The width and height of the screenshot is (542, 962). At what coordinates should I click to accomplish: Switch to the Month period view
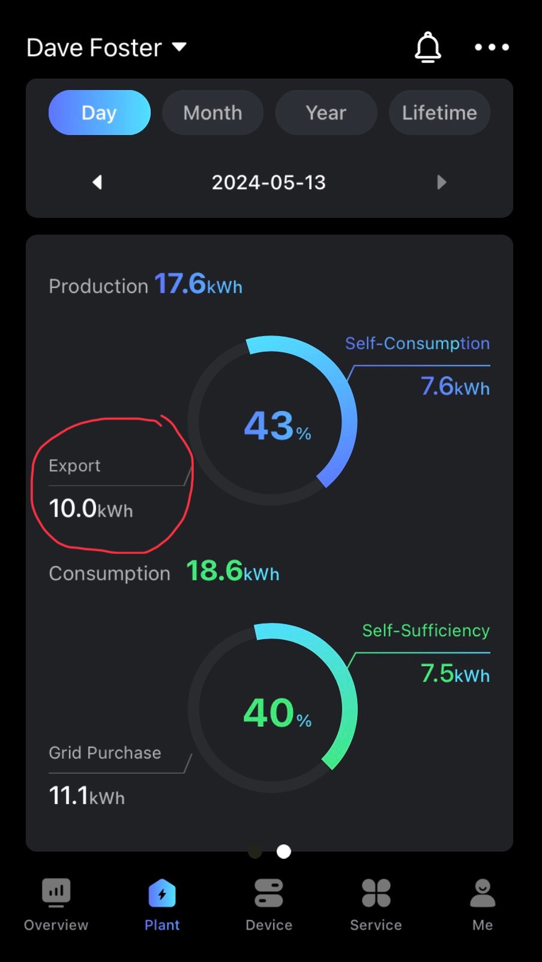coord(212,113)
